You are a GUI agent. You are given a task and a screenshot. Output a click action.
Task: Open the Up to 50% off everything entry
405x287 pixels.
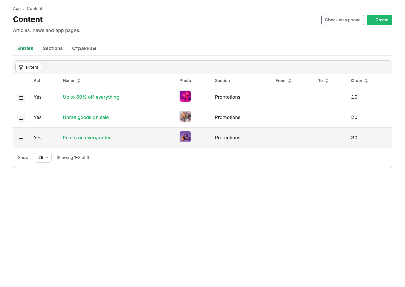pos(91,97)
